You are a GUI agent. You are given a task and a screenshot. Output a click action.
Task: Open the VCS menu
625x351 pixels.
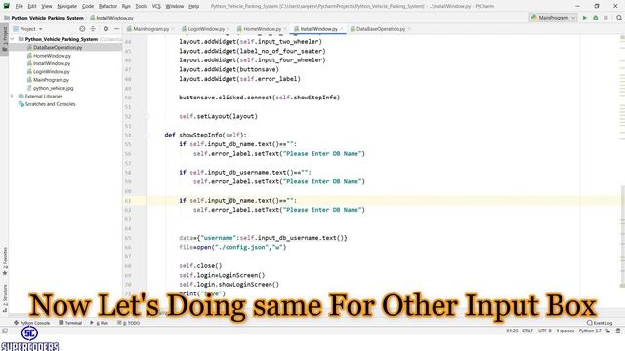pos(156,6)
